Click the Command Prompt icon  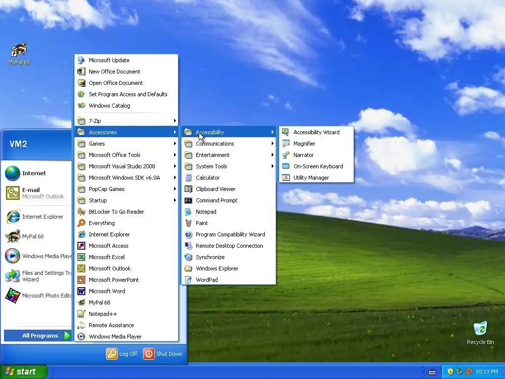point(188,200)
